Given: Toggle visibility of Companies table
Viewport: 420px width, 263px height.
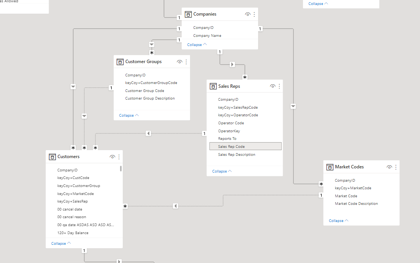Looking at the screenshot, I should click(x=247, y=14).
